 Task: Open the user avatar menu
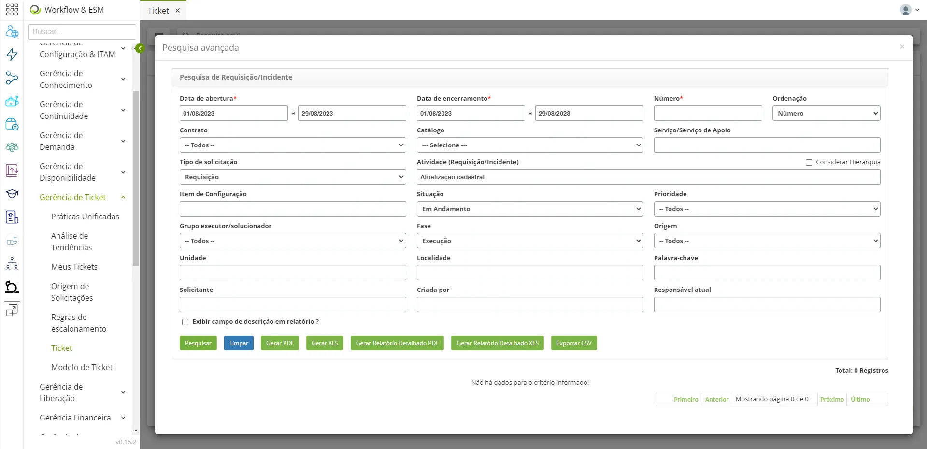click(x=909, y=10)
